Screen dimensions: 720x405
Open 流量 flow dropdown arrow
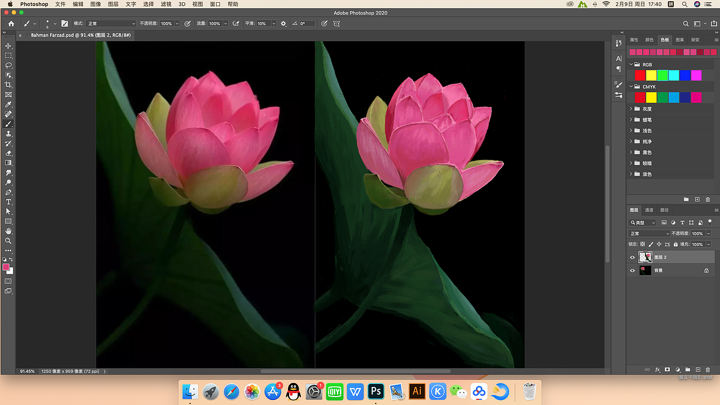(x=226, y=24)
